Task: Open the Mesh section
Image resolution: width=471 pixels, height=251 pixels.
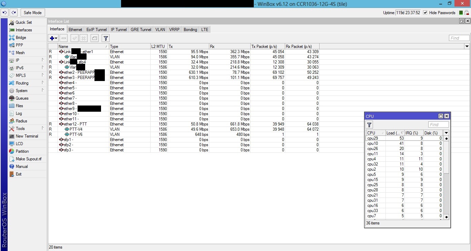Action: point(20,53)
